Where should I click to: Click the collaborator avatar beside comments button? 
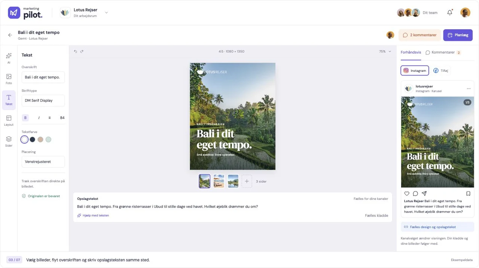(x=390, y=35)
